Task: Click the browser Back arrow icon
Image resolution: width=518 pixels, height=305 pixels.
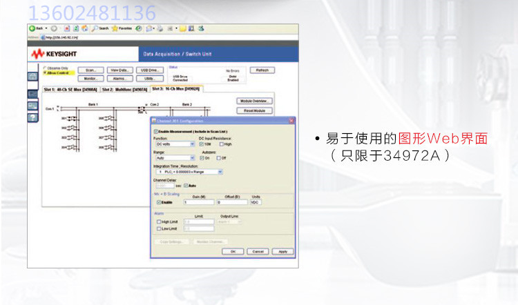Action: click(x=32, y=28)
